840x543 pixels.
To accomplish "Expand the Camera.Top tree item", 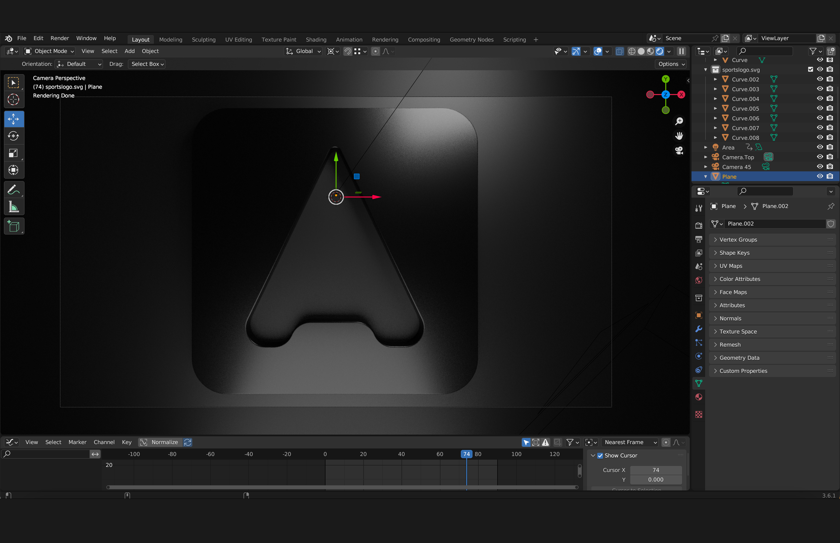I will [705, 157].
